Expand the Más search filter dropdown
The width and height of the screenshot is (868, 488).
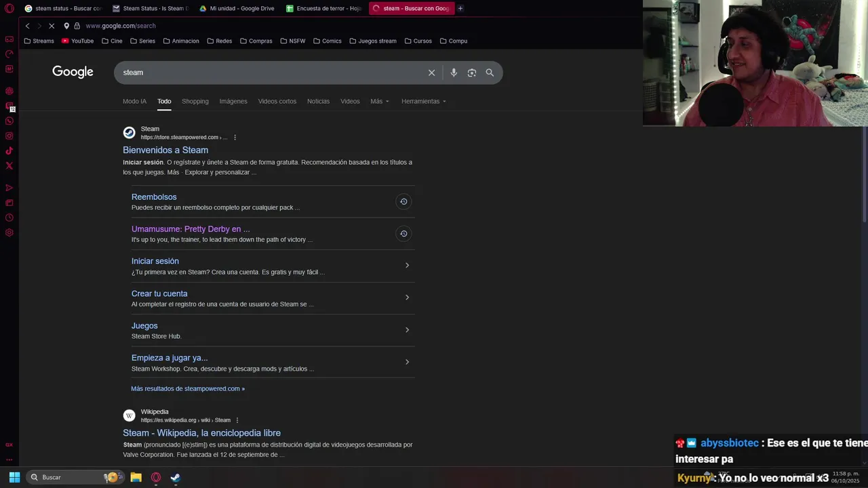click(380, 101)
